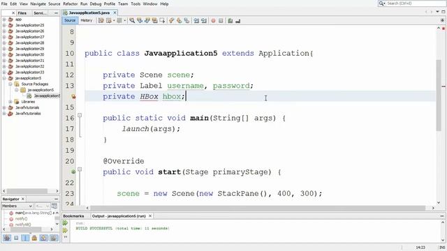This screenshot has height=251, width=447.
Task: Click Shift Line Left icon
Action: [196, 20]
